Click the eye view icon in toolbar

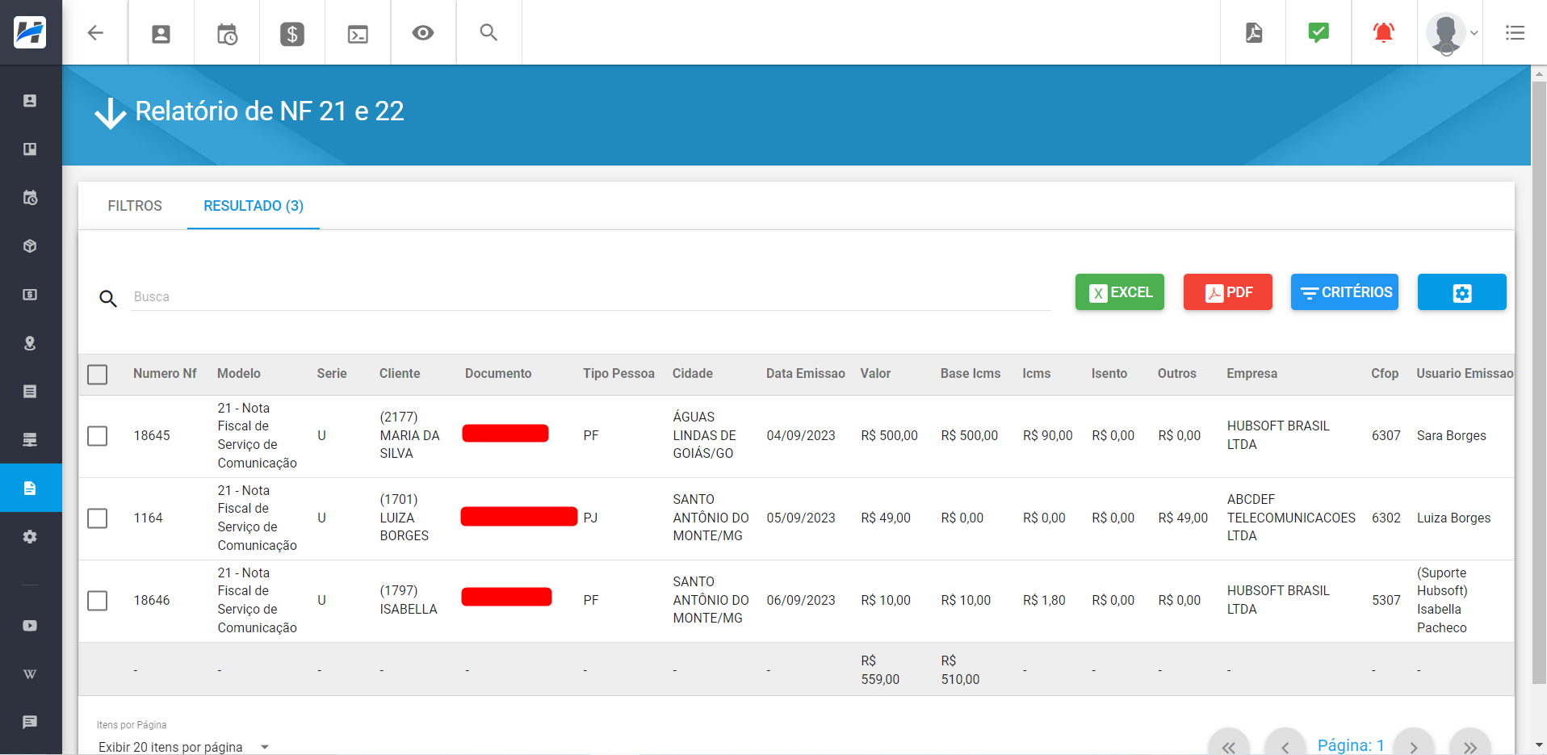click(423, 33)
